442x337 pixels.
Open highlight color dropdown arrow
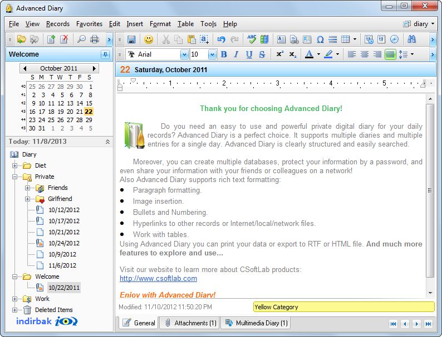[337, 54]
